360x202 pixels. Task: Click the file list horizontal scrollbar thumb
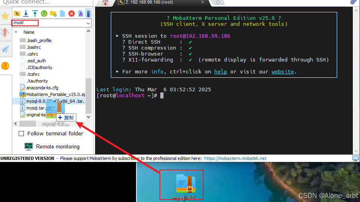(x=27, y=124)
